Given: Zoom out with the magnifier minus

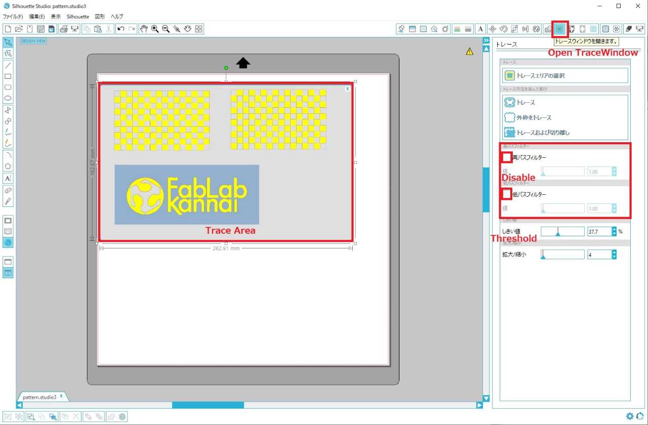Looking at the screenshot, I should [x=166, y=29].
